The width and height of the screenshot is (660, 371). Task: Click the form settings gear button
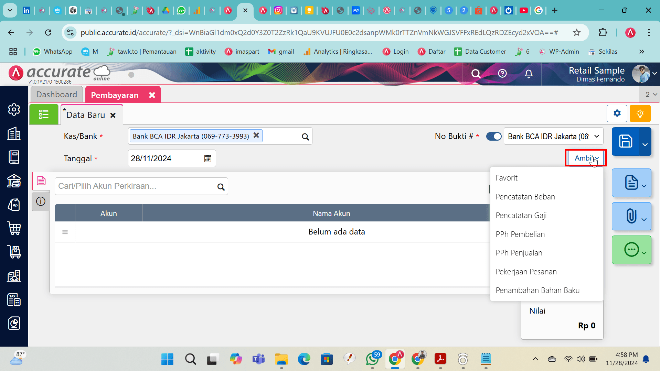[617, 113]
